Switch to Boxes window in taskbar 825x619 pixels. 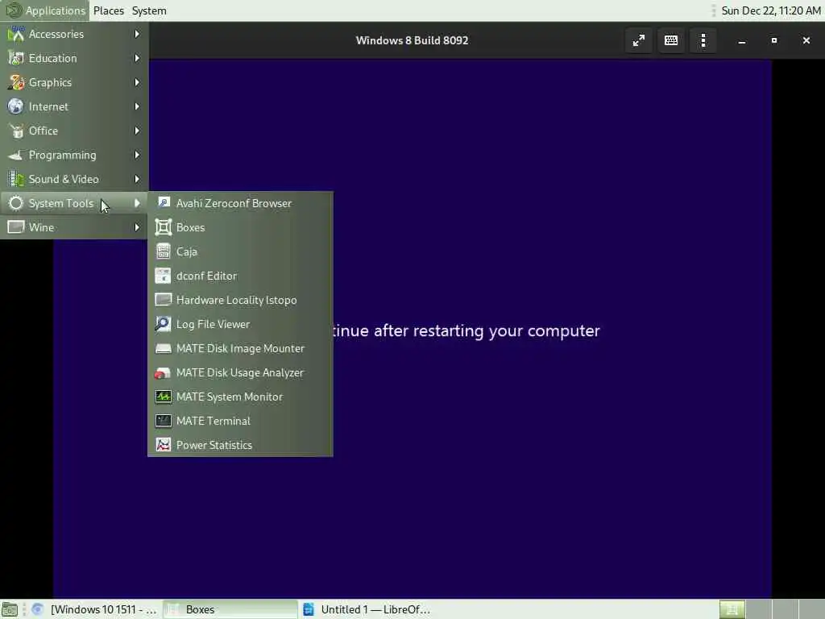coord(230,609)
